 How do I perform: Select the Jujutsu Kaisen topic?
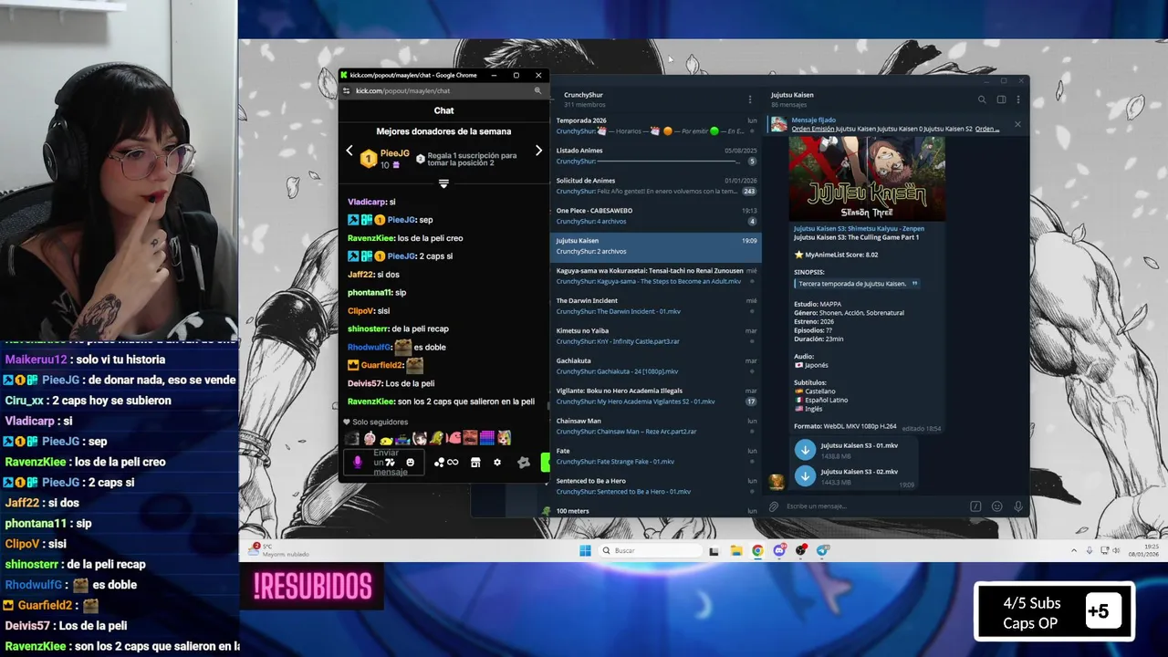(x=656, y=246)
